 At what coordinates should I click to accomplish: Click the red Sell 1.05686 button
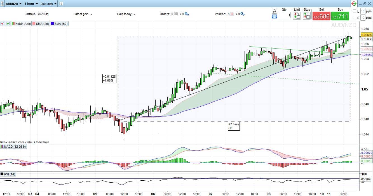pyautogui.click(x=321, y=16)
